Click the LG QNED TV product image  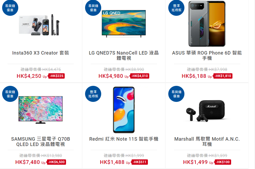(123, 24)
